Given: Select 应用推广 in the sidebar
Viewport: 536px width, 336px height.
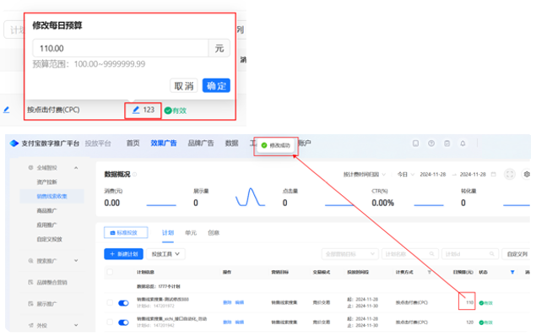Looking at the screenshot, I should coord(47,225).
